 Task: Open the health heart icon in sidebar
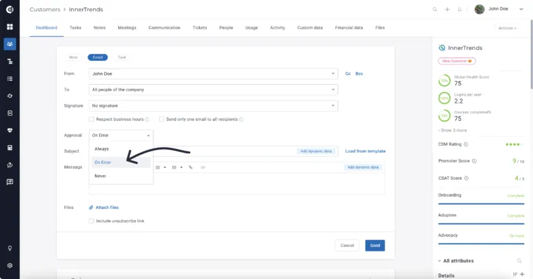click(10, 130)
